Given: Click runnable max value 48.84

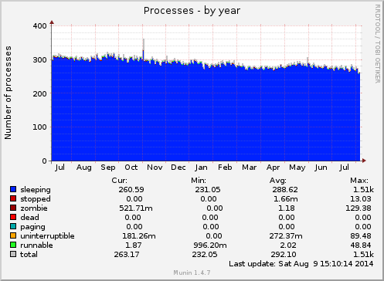Looking at the screenshot, I should pyautogui.click(x=361, y=245).
